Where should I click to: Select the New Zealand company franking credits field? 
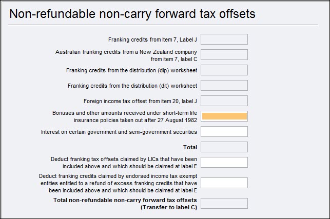tap(224, 55)
